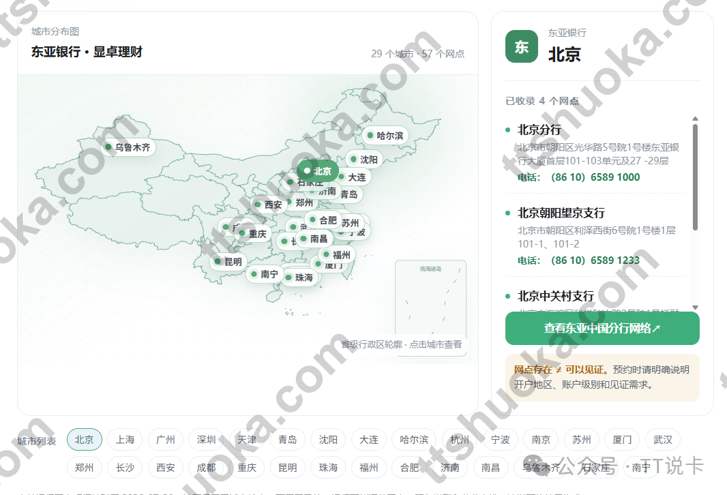Show branches for 珠海 chip
This screenshot has width=727, height=495.
click(328, 468)
